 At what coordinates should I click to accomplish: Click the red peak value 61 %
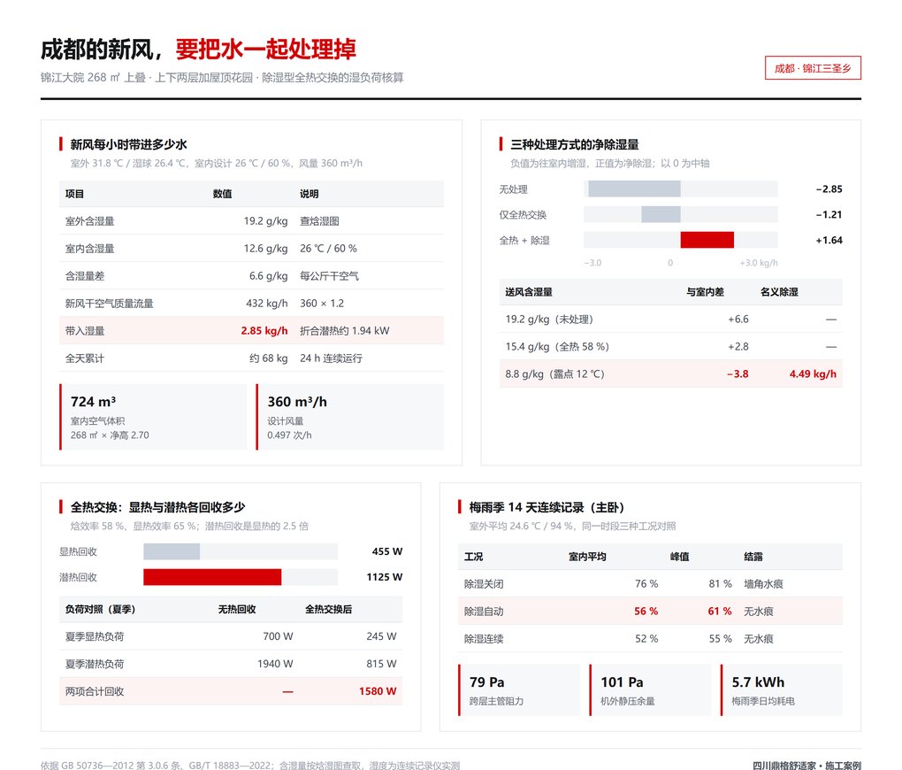(x=720, y=612)
